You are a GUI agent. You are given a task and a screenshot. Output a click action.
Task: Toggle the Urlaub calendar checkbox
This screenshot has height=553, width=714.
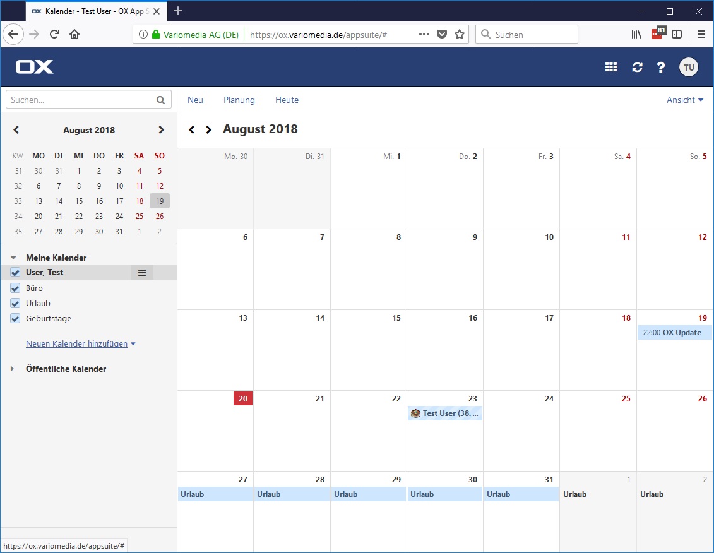point(16,303)
